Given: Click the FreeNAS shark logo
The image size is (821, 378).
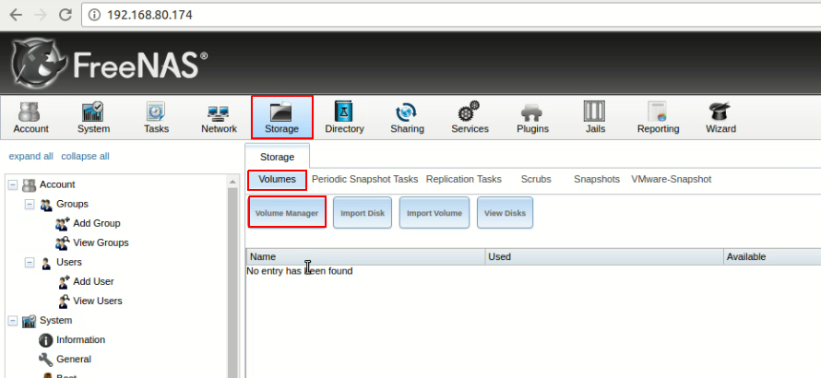Looking at the screenshot, I should click(x=38, y=65).
